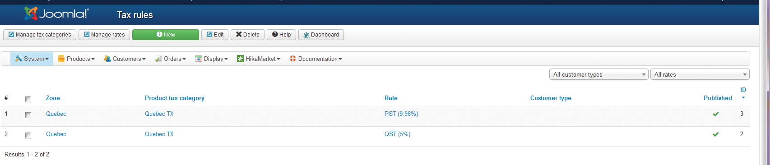Click the Delete X icon
Image resolution: width=770 pixels, height=165 pixels.
tap(239, 34)
